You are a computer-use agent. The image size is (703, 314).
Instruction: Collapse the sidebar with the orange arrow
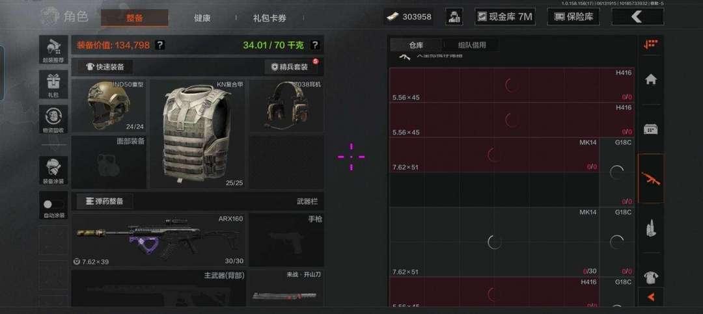tap(650, 297)
